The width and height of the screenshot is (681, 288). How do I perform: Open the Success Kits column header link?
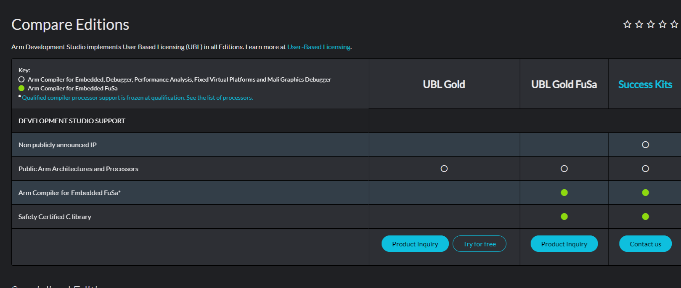click(645, 85)
